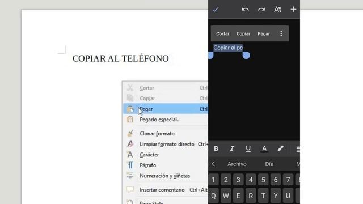Tap Copiar in the phone popup
This screenshot has width=363, height=204.
[243, 34]
